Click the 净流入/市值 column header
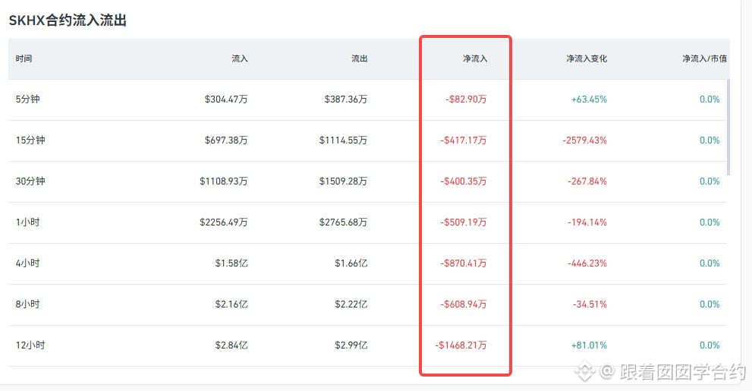Viewport: 752px width, 391px height. pos(704,58)
